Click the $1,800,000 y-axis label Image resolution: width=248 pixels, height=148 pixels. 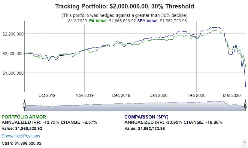point(13,73)
